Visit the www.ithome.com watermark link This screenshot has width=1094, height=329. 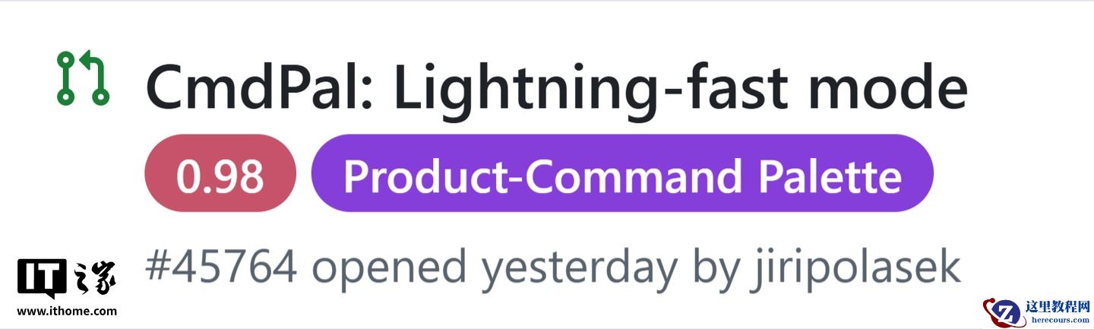(67, 311)
